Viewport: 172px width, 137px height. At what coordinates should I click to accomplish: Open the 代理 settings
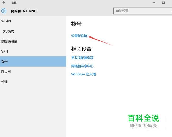[x=33, y=82]
